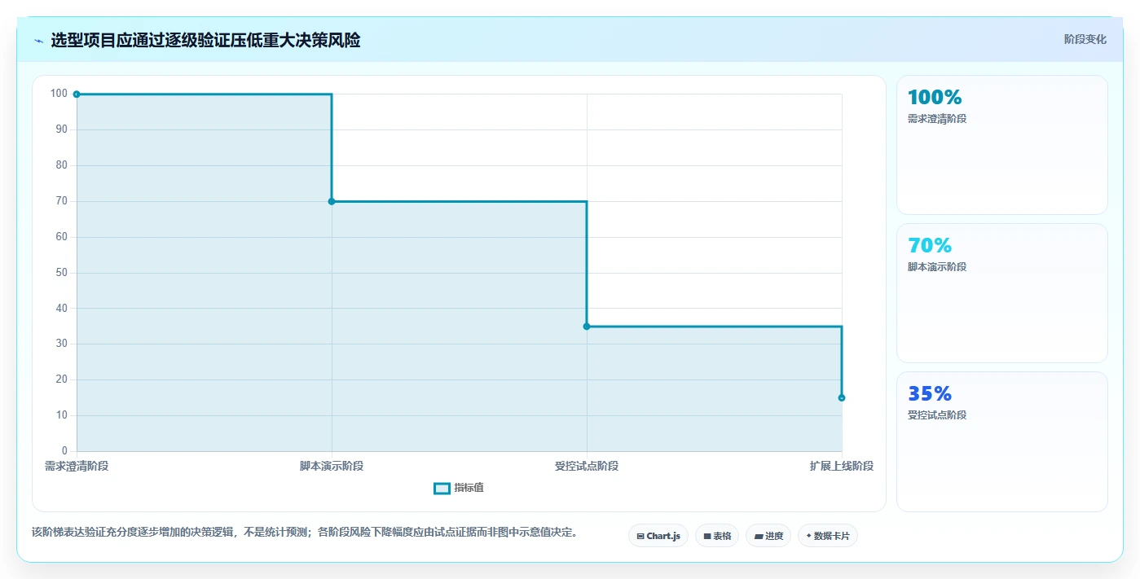Click the data point at 脚本演示阶段 (70)
Screen dimensions: 1140x579
332,201
